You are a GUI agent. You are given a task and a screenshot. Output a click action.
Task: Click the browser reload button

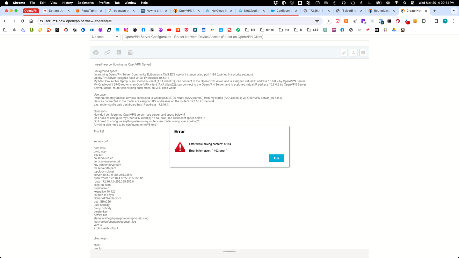(x=22, y=21)
